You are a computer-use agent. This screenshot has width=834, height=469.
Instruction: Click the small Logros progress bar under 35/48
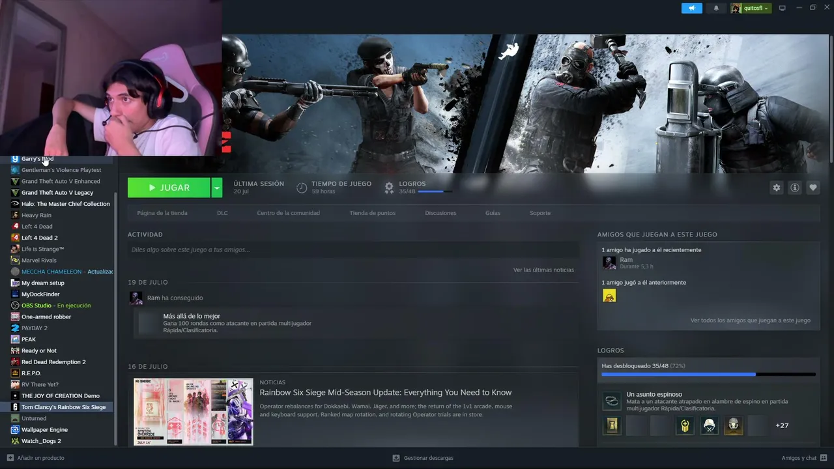[435, 192]
